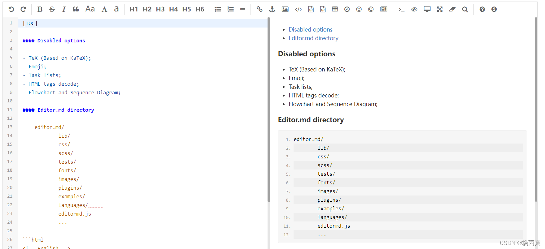Viewport: 545px width, 249px height.
Task: Insert preformatted text block
Action: click(311, 9)
